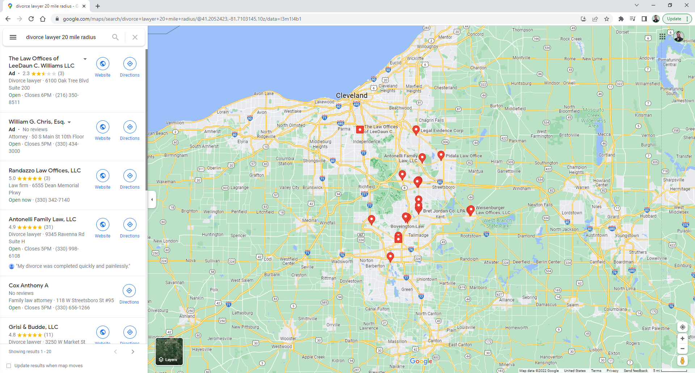Open the hamburger menu in search box

coord(13,37)
